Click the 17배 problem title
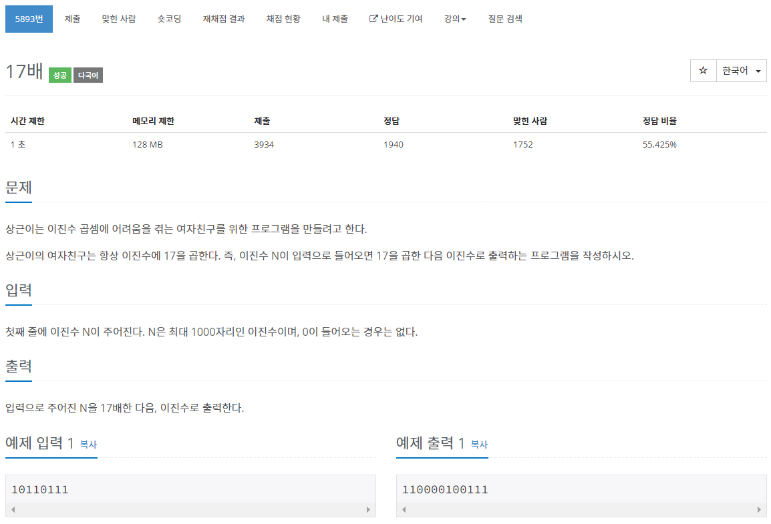Viewport: 771px width, 524px height. pyautogui.click(x=24, y=71)
